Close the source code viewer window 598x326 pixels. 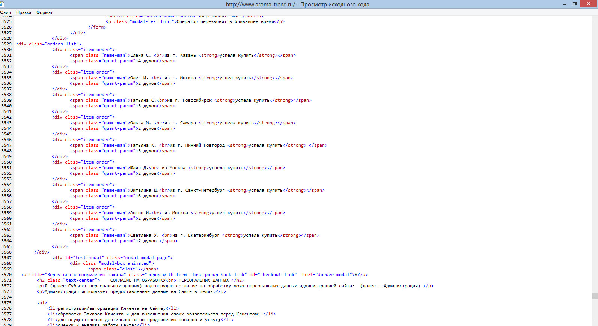[588, 4]
